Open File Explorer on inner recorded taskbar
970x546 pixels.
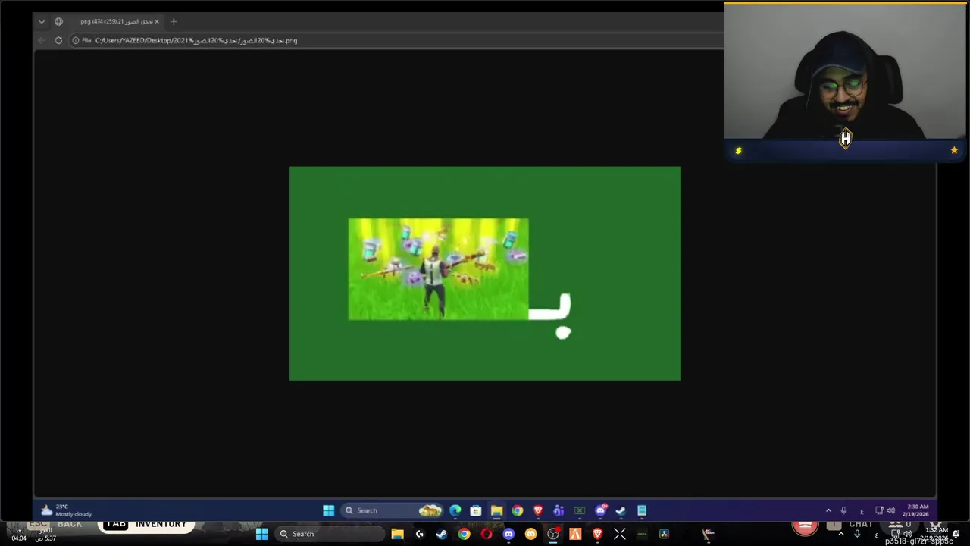pyautogui.click(x=496, y=510)
